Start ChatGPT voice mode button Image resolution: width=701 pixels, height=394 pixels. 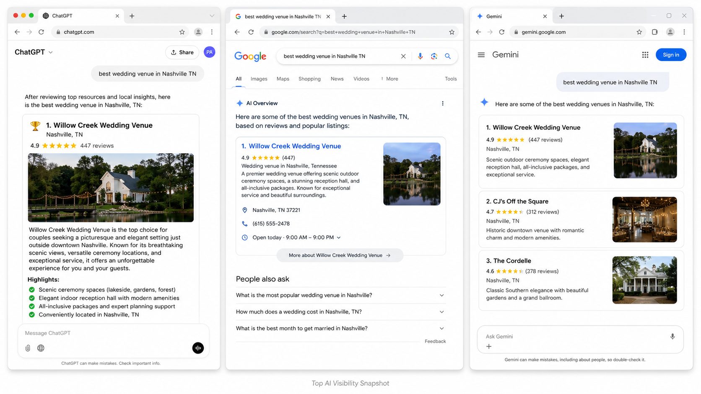tap(198, 348)
